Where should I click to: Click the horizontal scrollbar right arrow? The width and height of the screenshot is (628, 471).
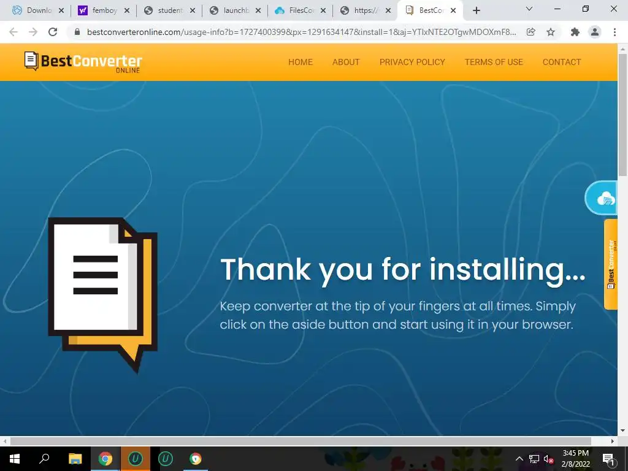[613, 442]
